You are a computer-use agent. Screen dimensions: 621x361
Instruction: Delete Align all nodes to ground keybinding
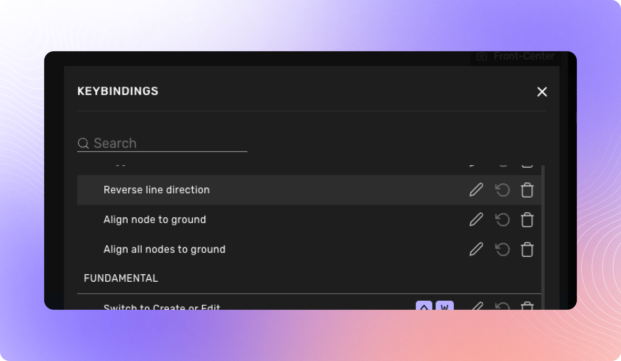point(527,249)
